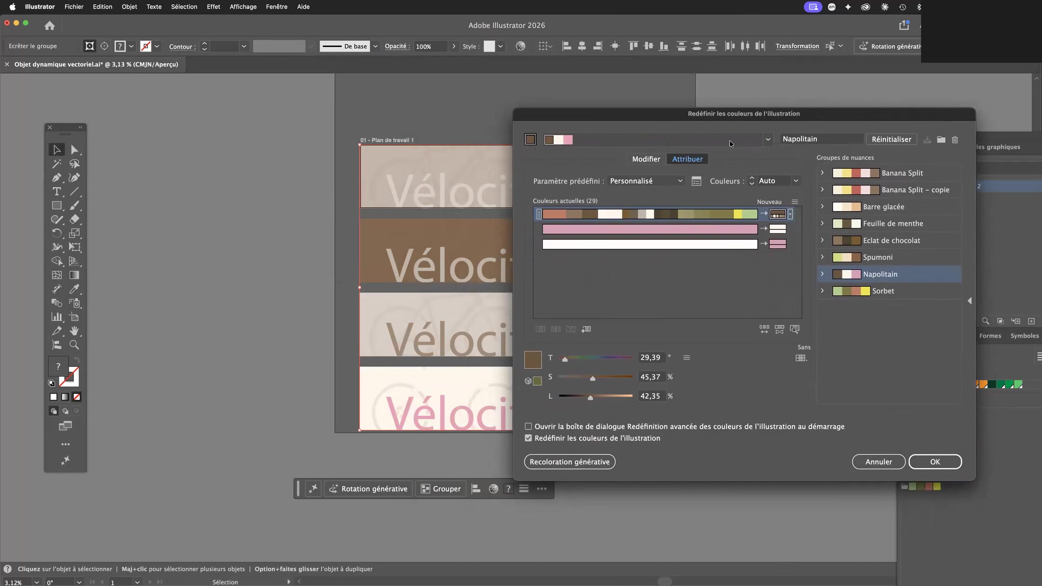Select the Zoom tool magnifier
This screenshot has height=586, width=1042.
coord(74,345)
